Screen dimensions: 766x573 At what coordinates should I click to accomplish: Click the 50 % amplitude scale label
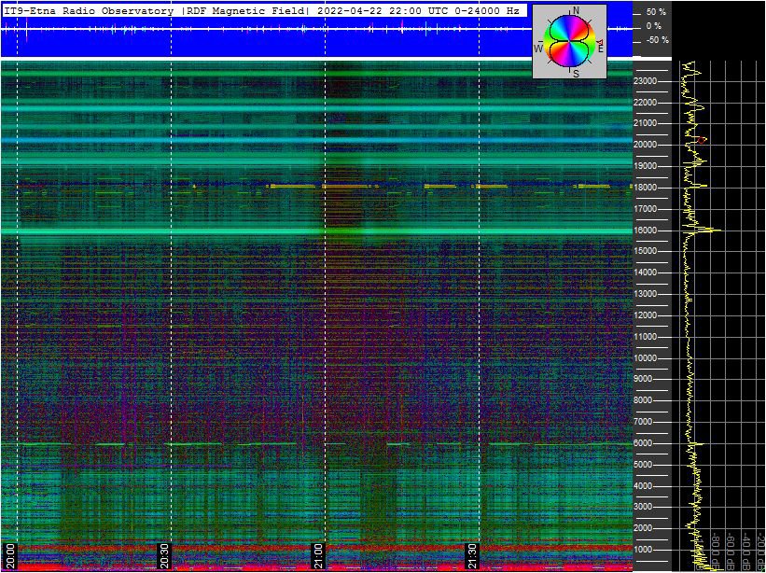[x=656, y=12]
